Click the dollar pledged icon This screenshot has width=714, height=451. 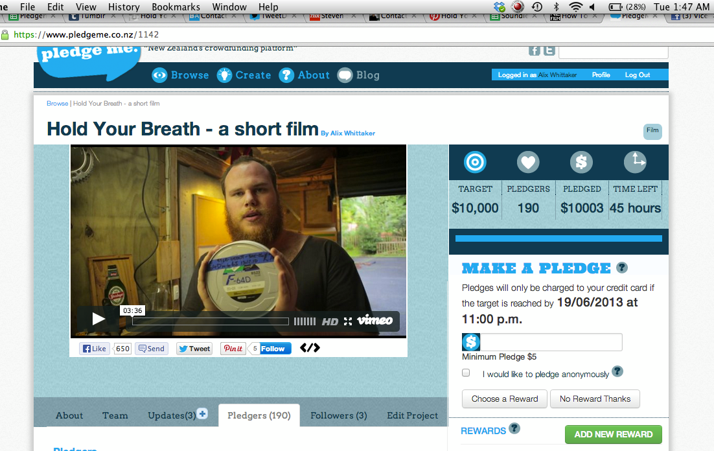pos(581,162)
